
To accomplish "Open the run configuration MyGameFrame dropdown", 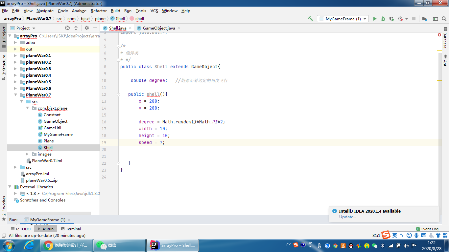I will [343, 19].
